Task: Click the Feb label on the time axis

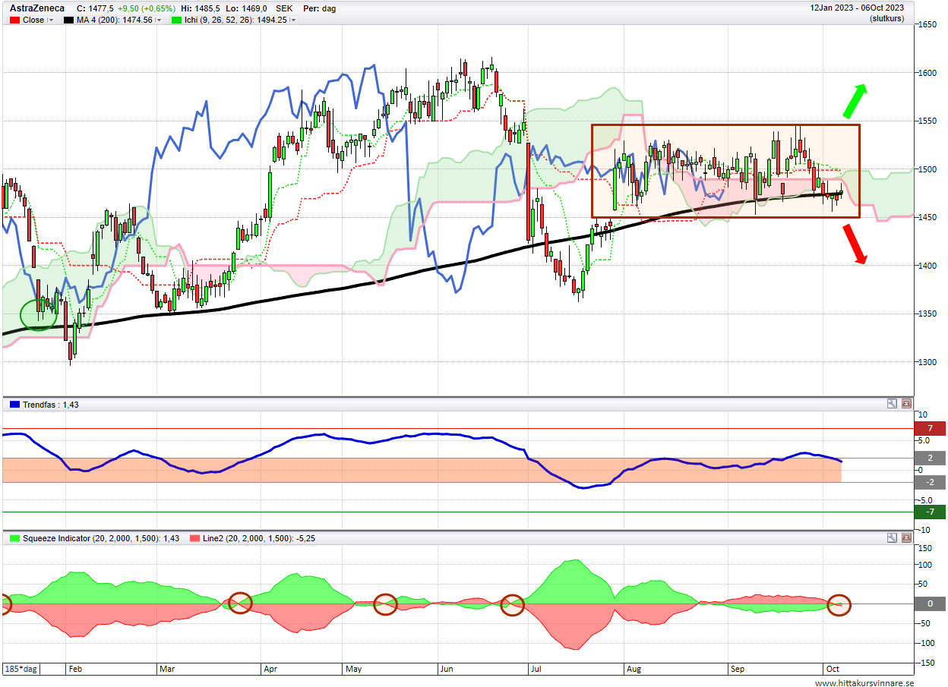Action: tap(75, 670)
